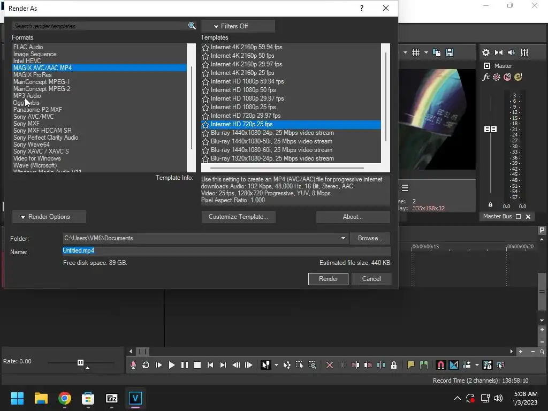Toggle the event Lock padlock icon
The height and width of the screenshot is (411, 548).
click(394, 365)
